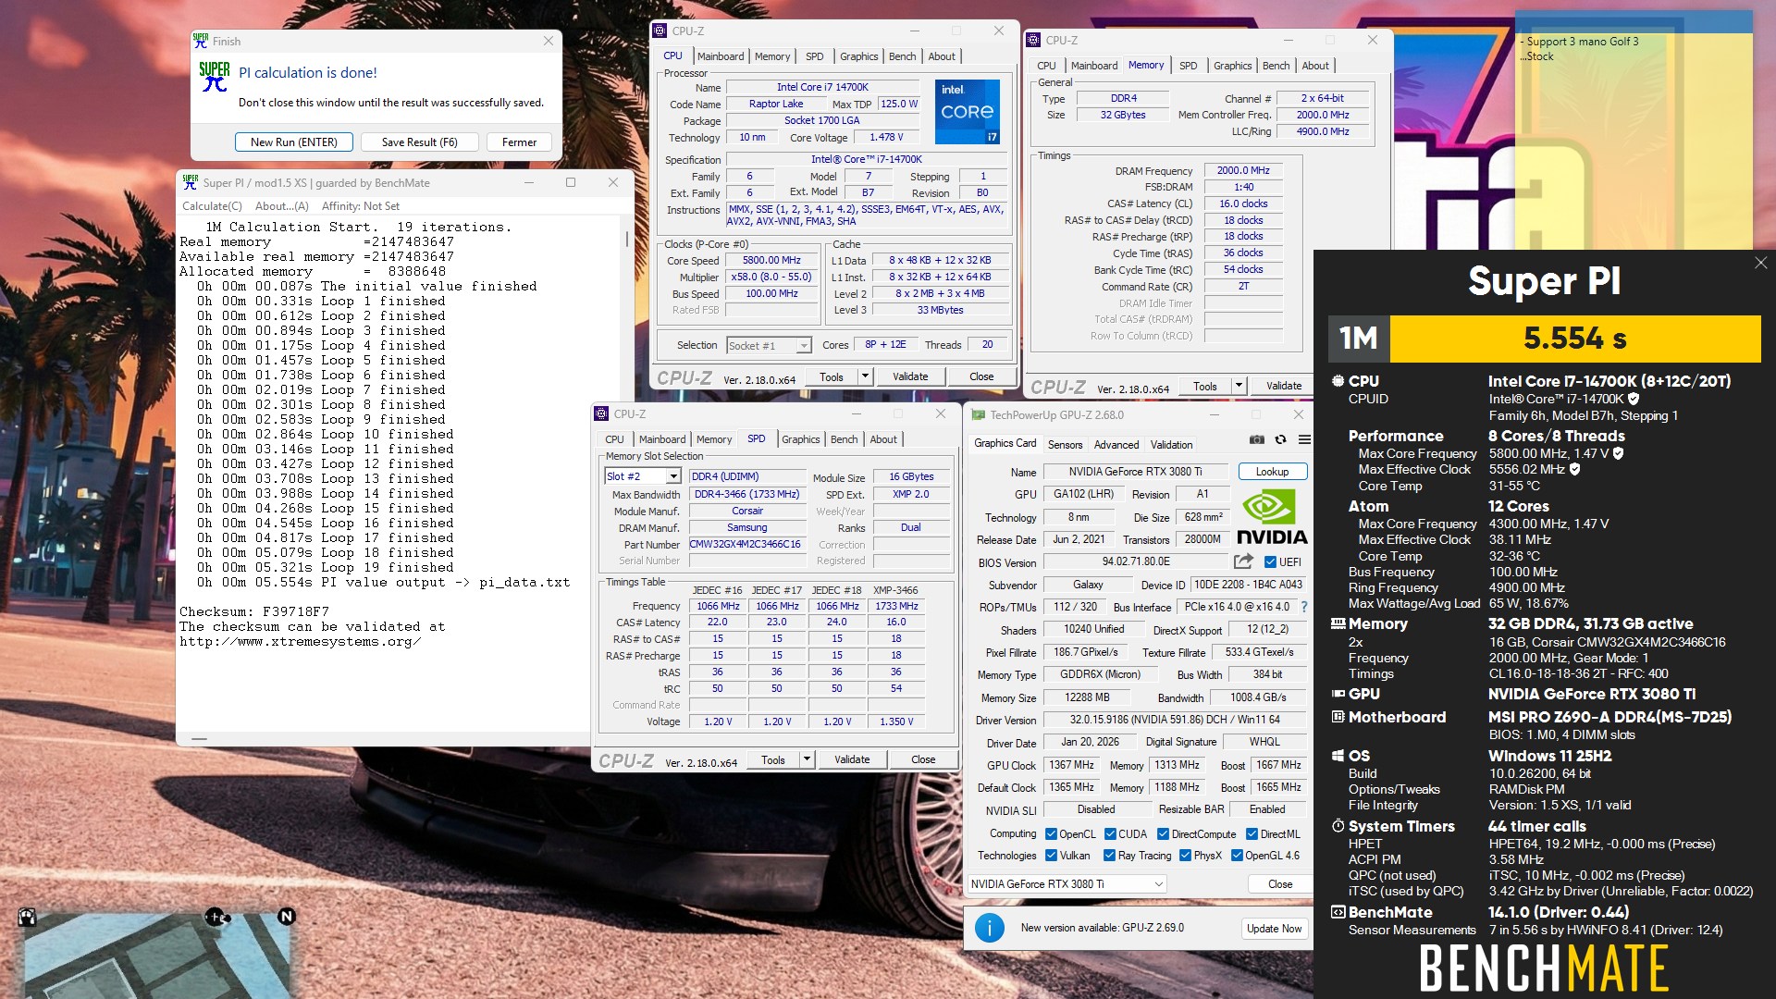Viewport: 1776px width, 999px height.
Task: Open the Socket #1 selection dropdown
Action: [803, 346]
